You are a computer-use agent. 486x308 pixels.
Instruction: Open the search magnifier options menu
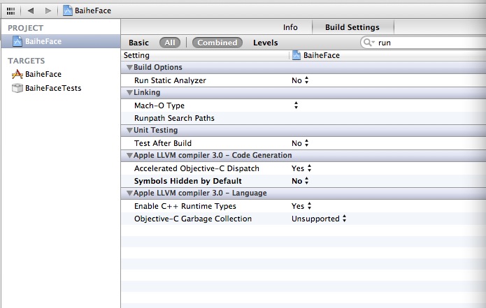click(369, 43)
